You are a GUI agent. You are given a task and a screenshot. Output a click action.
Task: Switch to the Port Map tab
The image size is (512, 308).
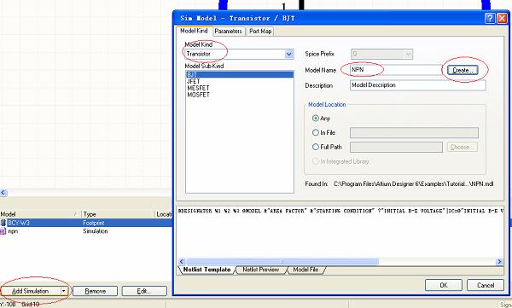[x=260, y=31]
